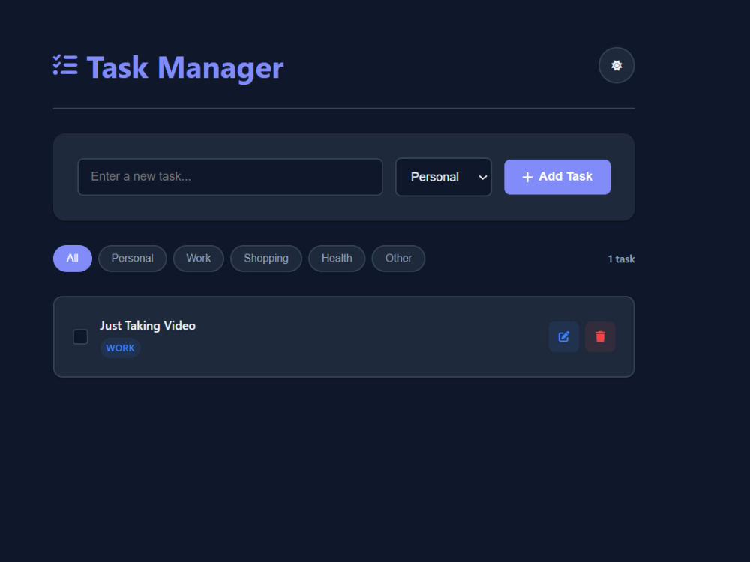The image size is (750, 562).
Task: Switch to the Other filter
Action: [398, 259]
